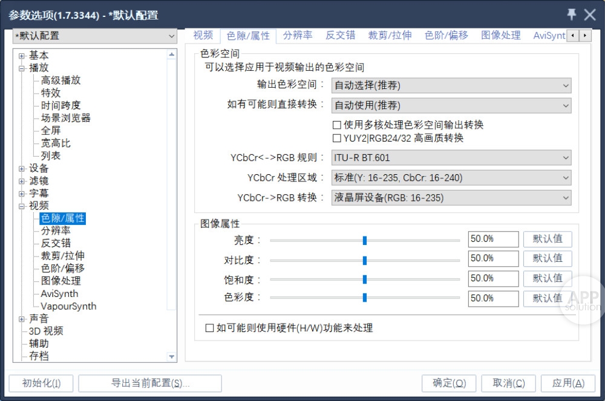Click the 对比度 percentage input field
605x401 pixels.
tap(492, 259)
